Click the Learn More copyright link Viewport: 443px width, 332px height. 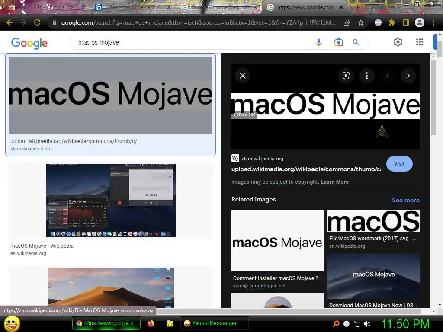334,182
